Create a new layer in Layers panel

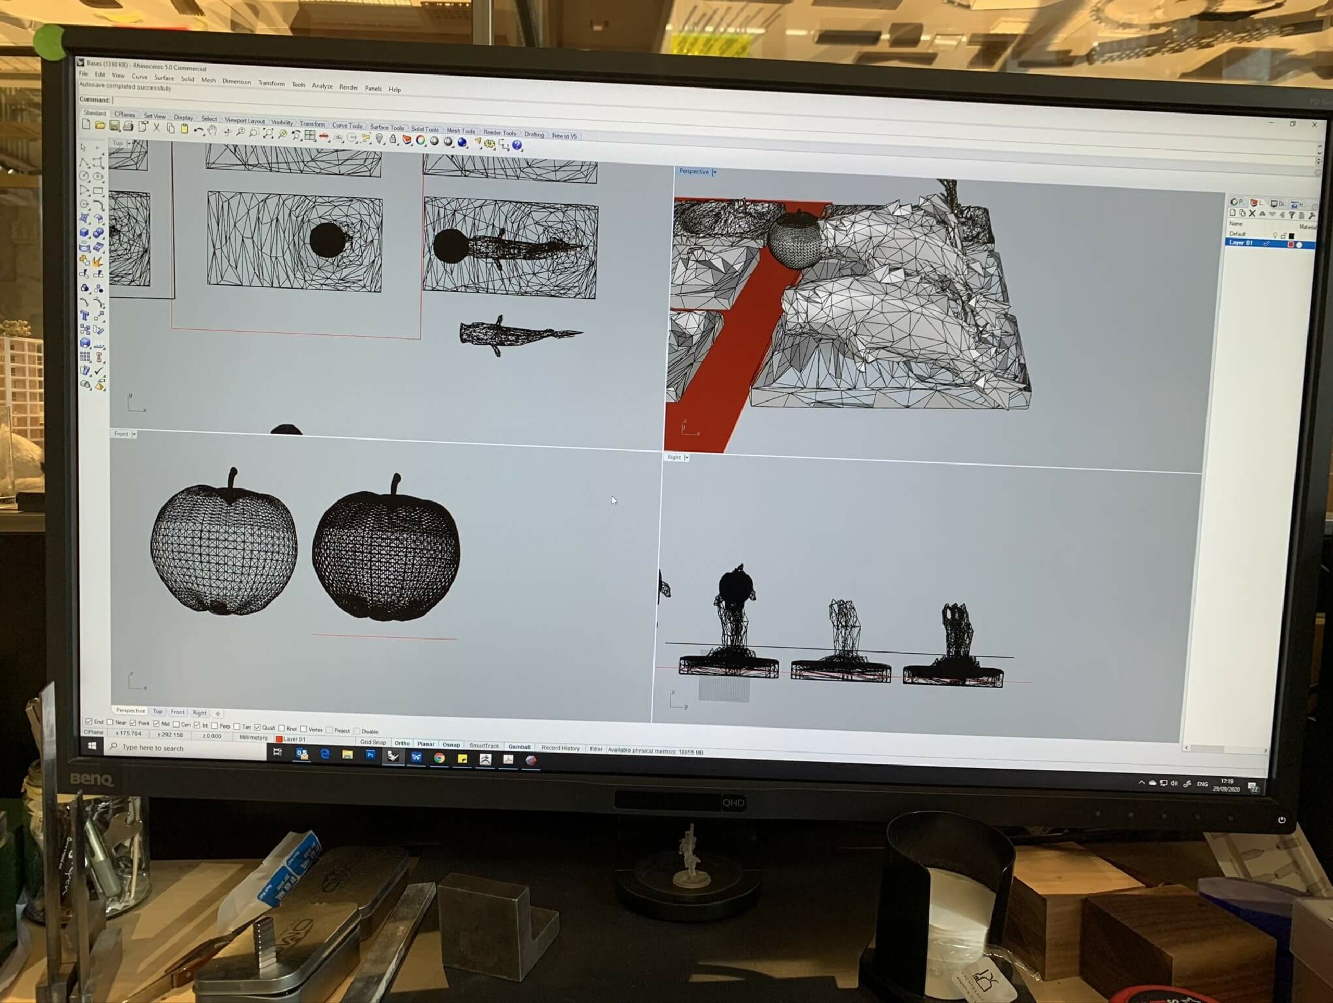tap(1233, 213)
